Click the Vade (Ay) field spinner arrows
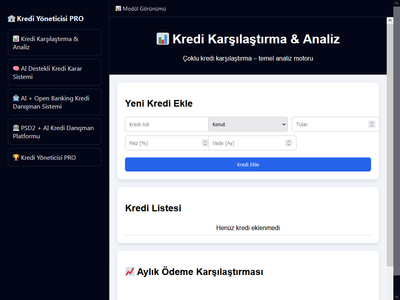Screen dimensions: 400x300 click(289, 143)
